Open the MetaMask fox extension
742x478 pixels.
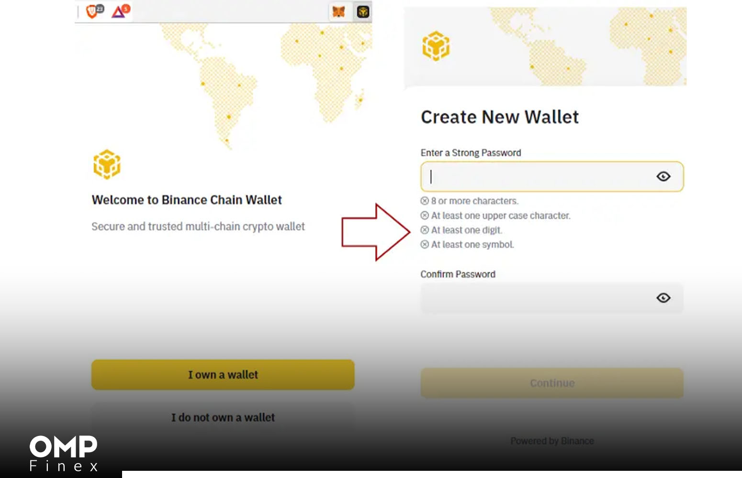[x=339, y=11]
